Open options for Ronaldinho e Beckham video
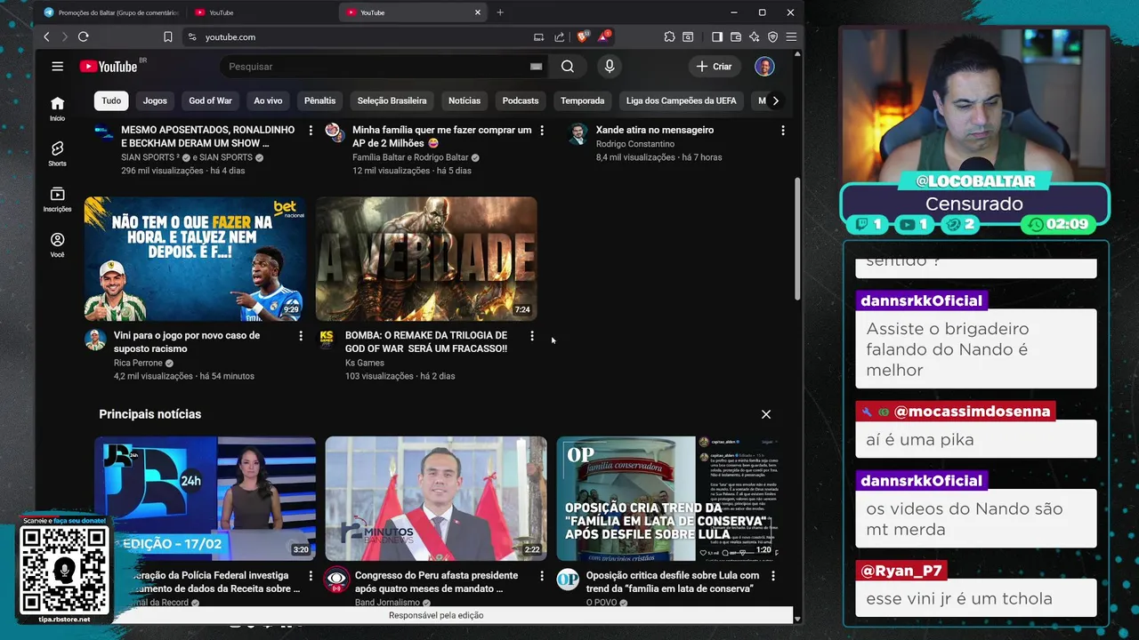This screenshot has height=640, width=1139. coord(311,131)
